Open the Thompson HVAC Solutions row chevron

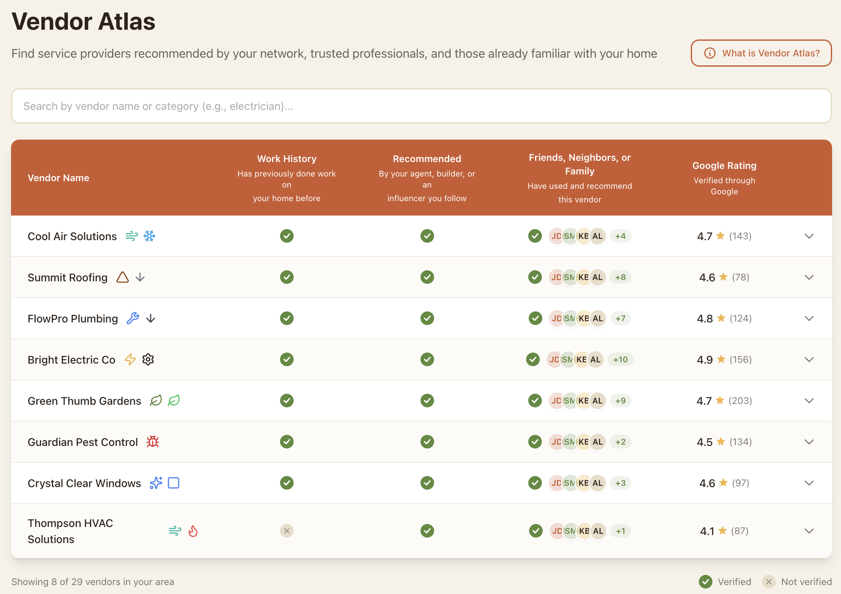point(809,531)
